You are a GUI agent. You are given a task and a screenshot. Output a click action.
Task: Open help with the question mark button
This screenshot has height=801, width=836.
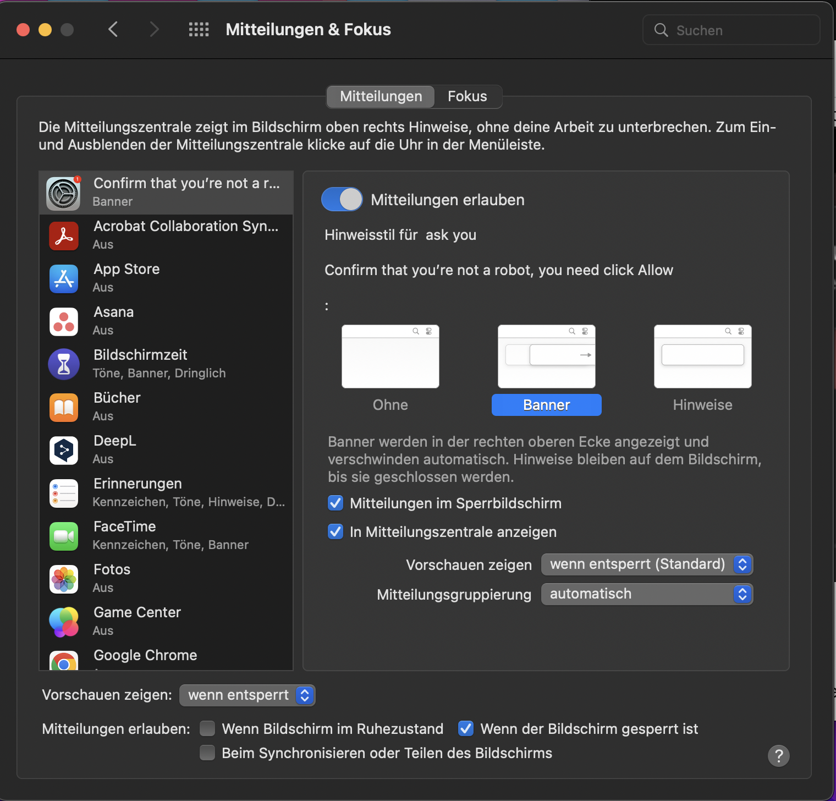(x=778, y=756)
